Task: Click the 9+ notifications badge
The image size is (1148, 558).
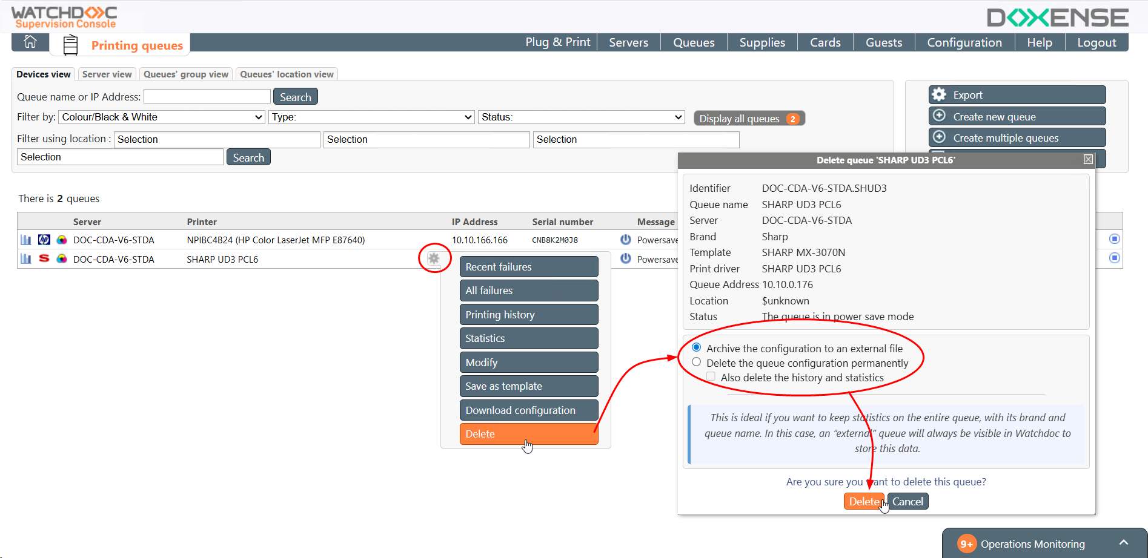Action: [x=967, y=544]
